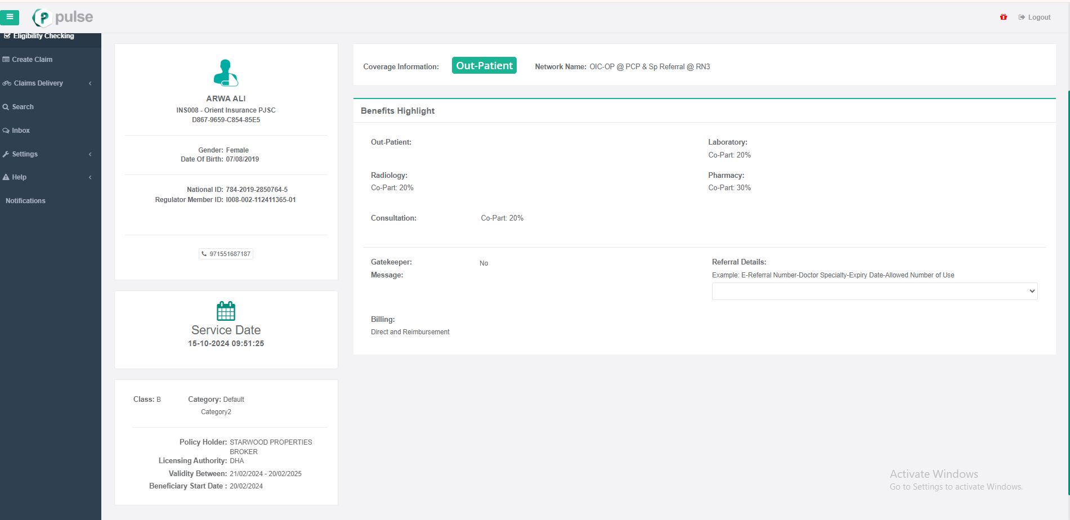The image size is (1070, 520).
Task: Click the Settings wrench icon in sidebar
Action: pyautogui.click(x=6, y=154)
